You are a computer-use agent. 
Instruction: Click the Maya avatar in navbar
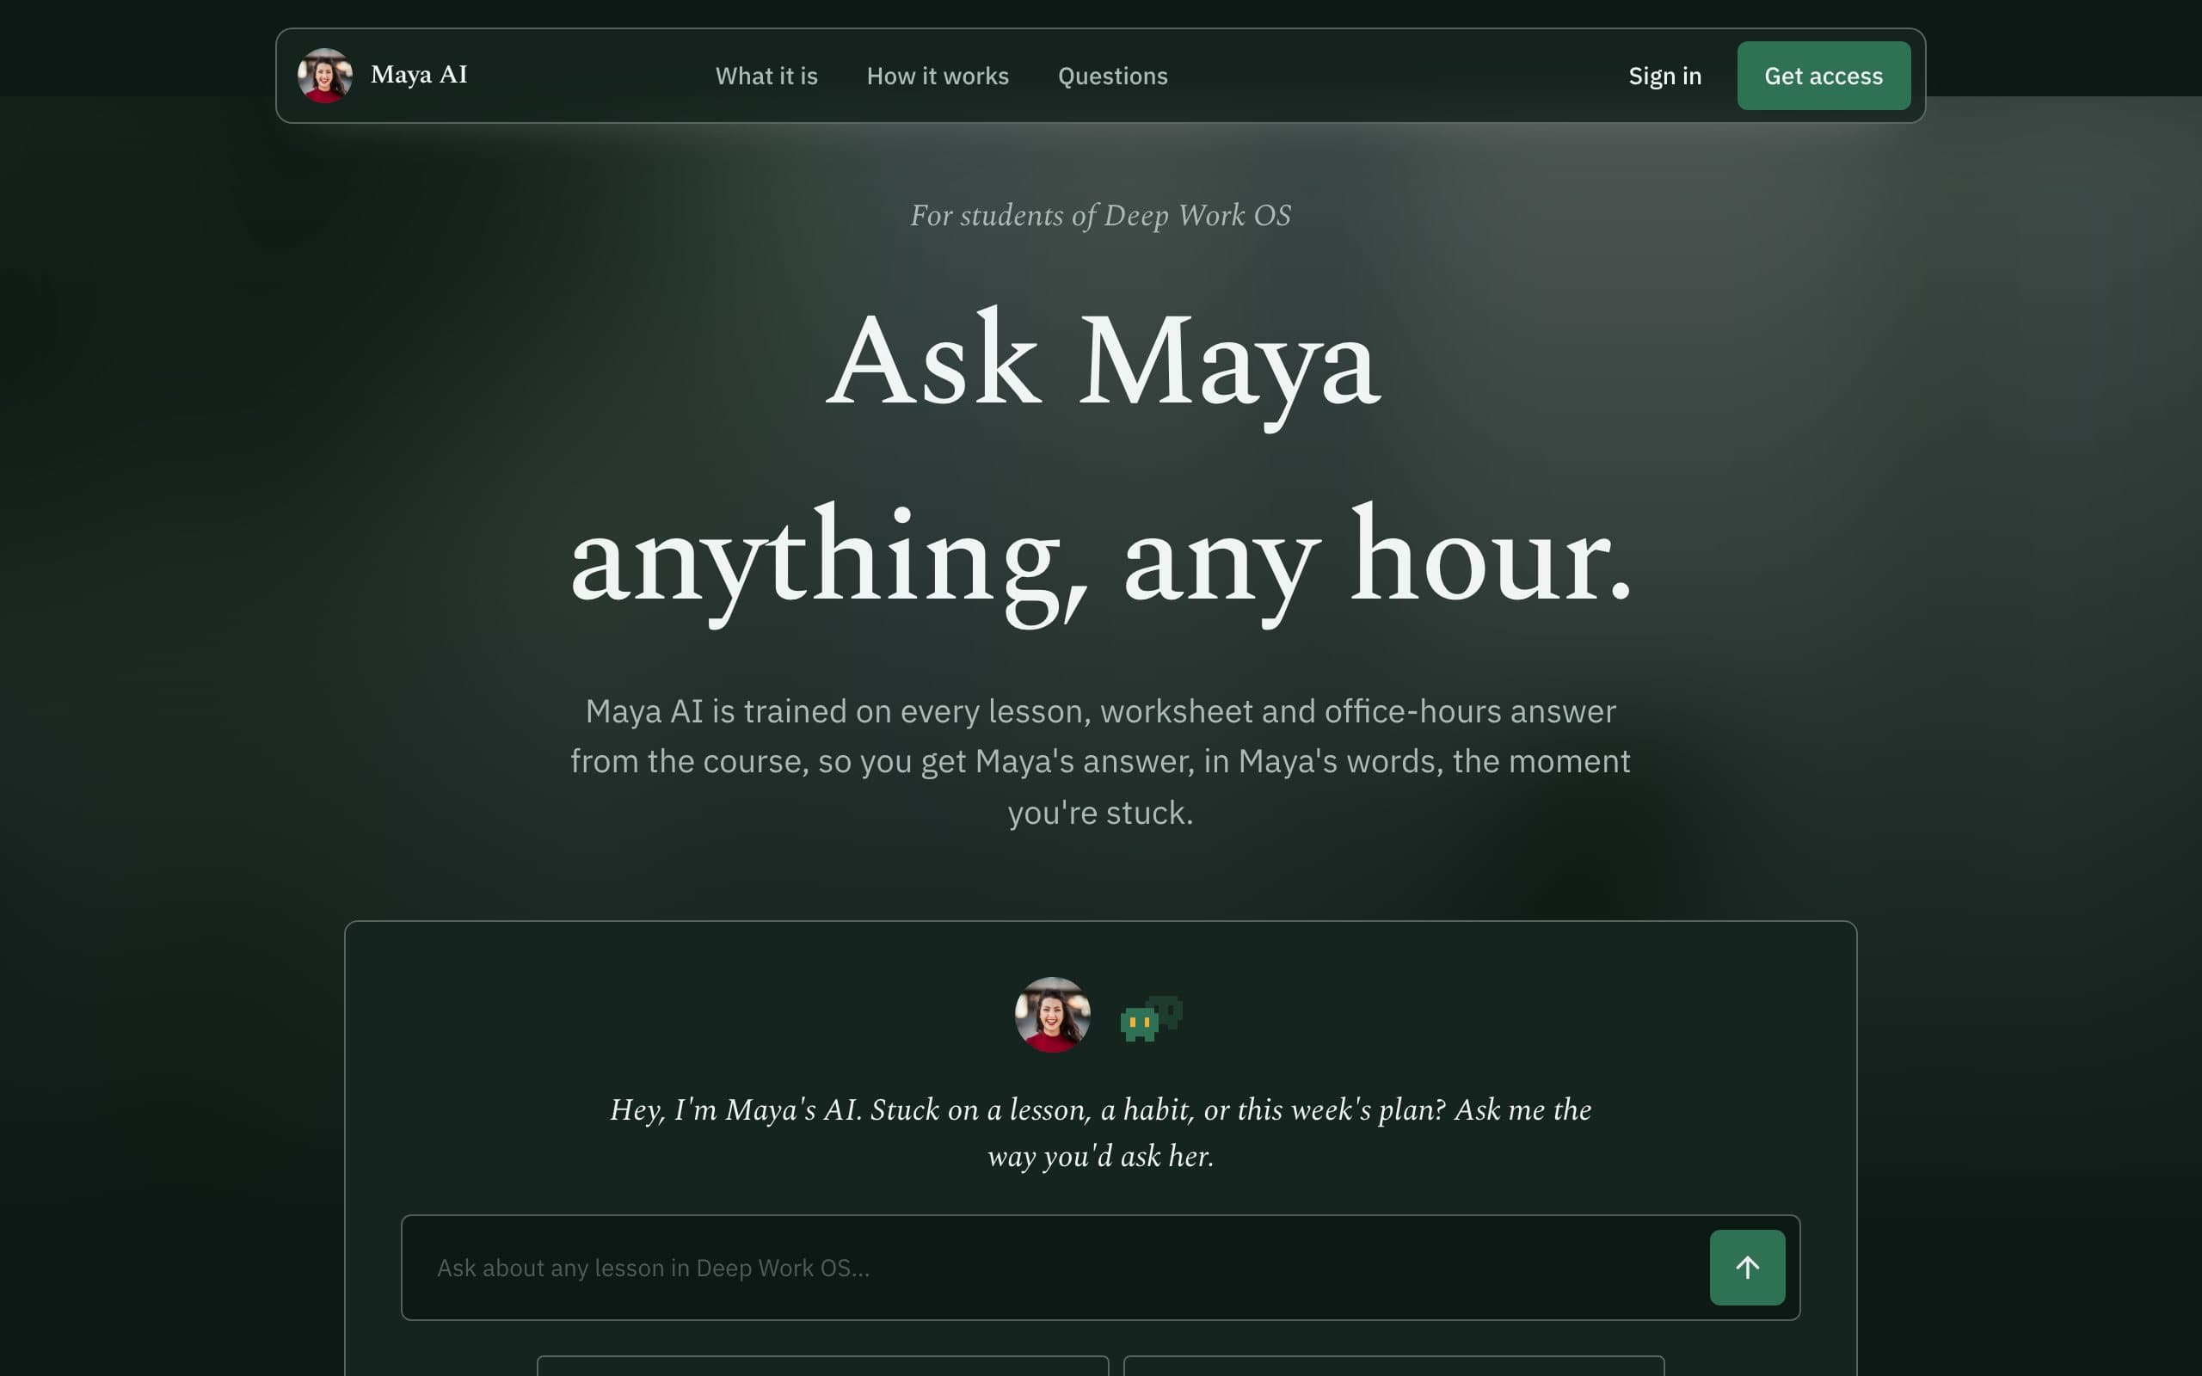(325, 76)
